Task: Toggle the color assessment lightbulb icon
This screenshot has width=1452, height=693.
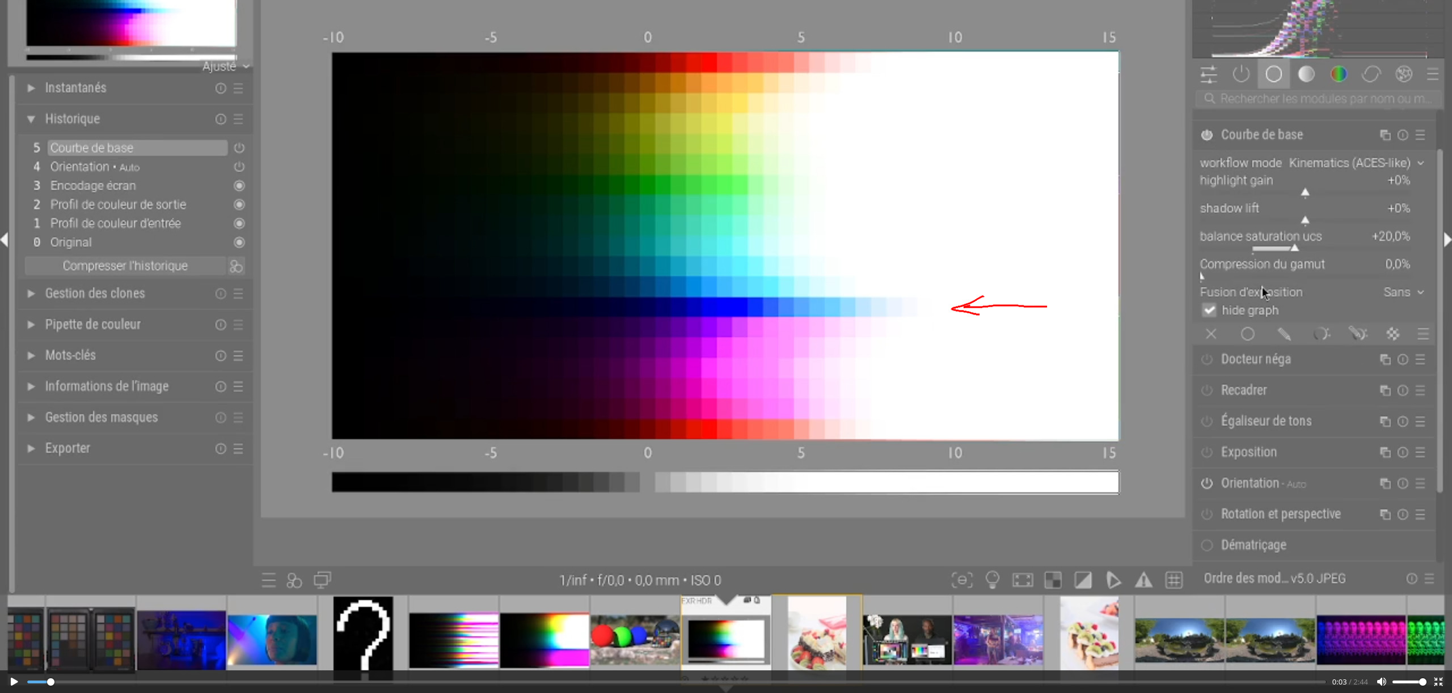Action: tap(992, 580)
